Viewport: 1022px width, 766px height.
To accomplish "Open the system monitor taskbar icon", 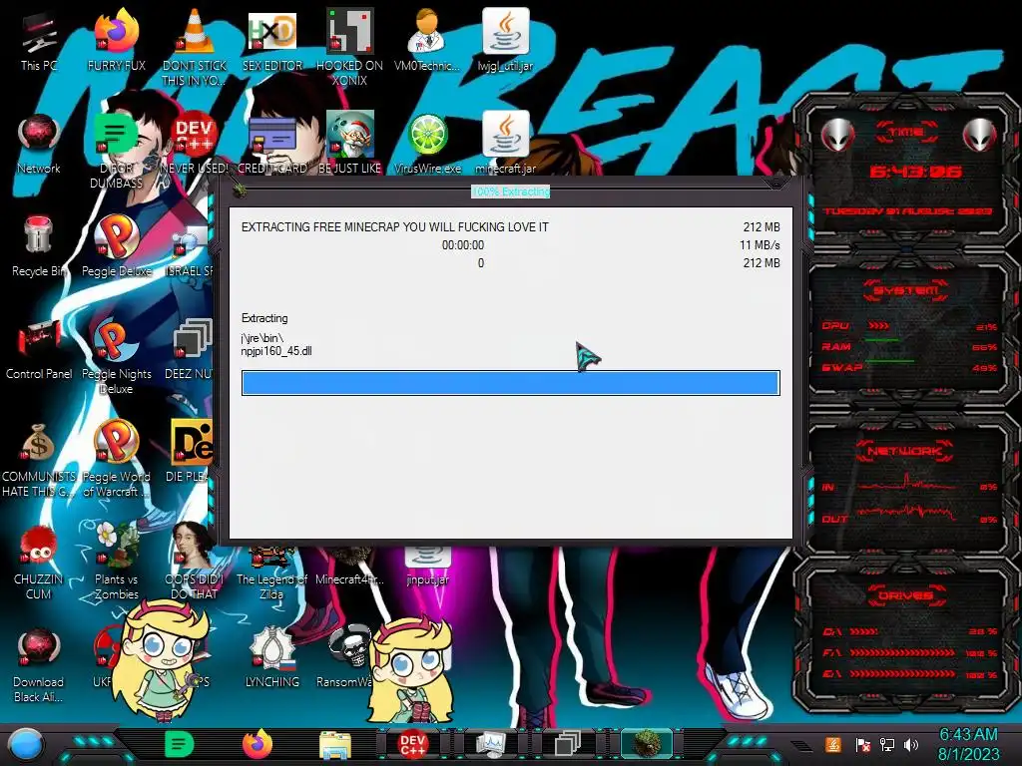I will 490,745.
